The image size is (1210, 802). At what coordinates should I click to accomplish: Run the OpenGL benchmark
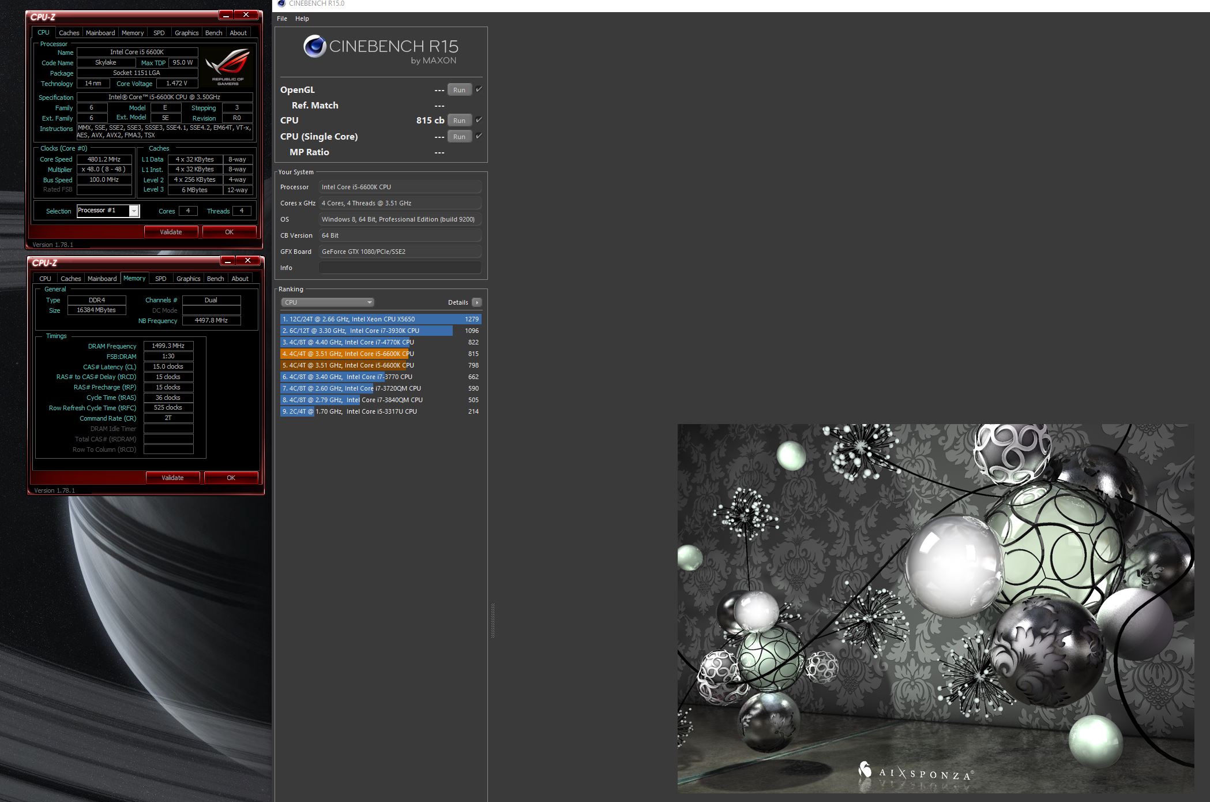[x=459, y=90]
